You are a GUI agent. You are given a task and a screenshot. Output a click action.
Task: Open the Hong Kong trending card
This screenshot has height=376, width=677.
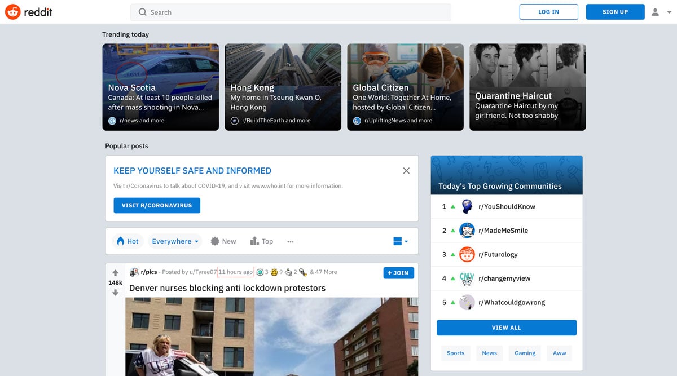pos(283,87)
